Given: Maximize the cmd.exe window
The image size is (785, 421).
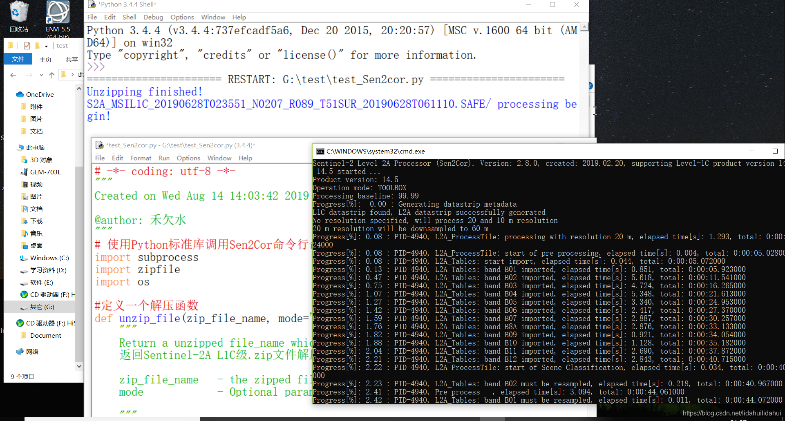Looking at the screenshot, I should pyautogui.click(x=775, y=151).
